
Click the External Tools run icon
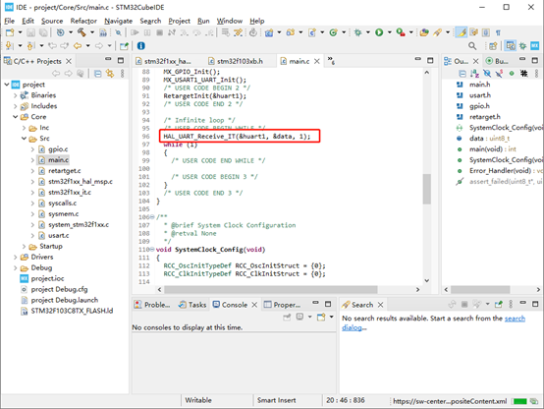401,32
